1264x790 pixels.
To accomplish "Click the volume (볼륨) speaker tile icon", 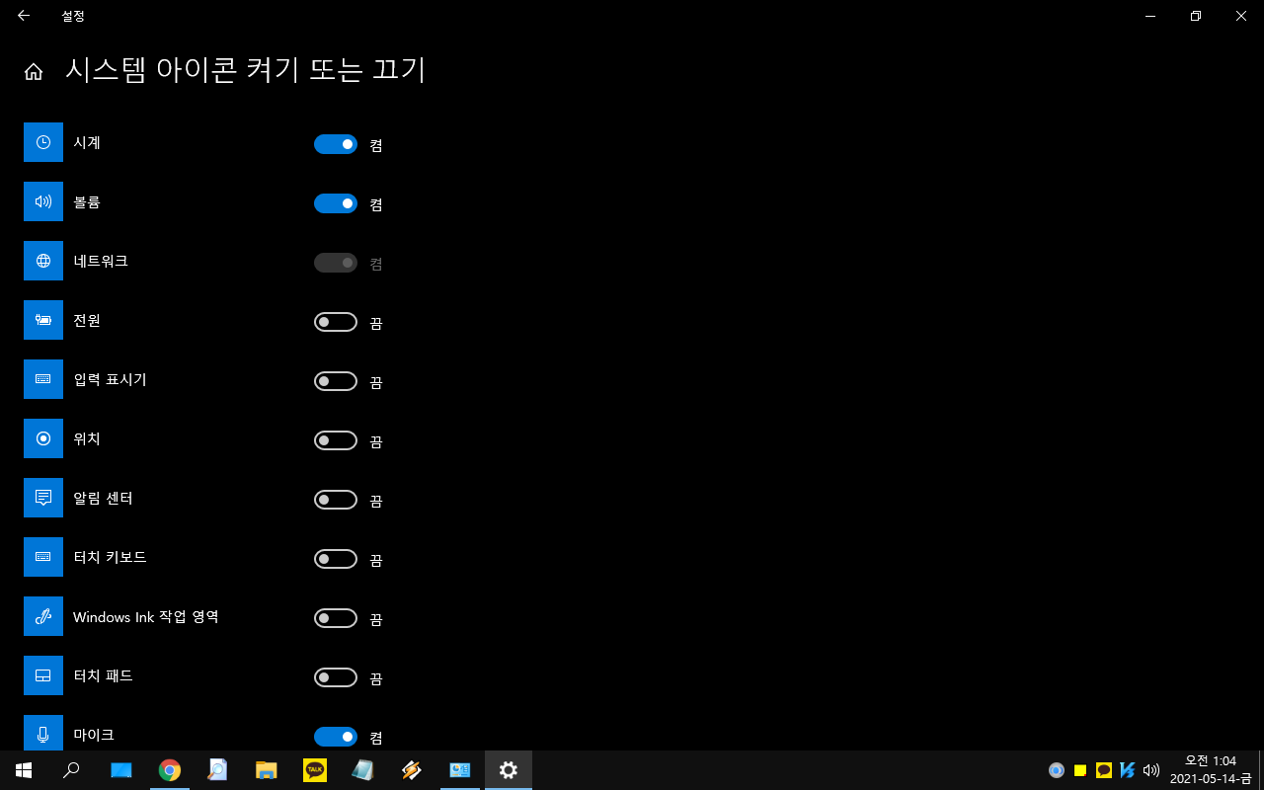I will [x=43, y=201].
